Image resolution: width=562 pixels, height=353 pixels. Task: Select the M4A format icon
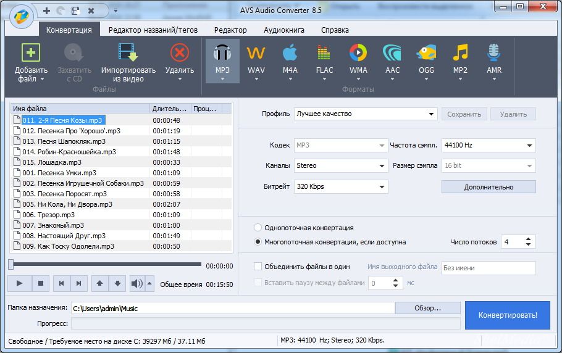pyautogui.click(x=290, y=52)
